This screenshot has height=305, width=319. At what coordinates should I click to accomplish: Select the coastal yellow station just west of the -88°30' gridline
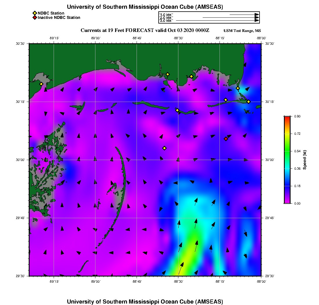(x=168, y=74)
